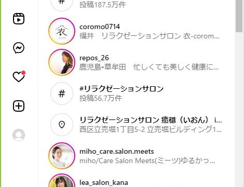The width and height of the screenshot is (244, 187).
Task: Select coromo0714 username in results
Action: point(100,26)
